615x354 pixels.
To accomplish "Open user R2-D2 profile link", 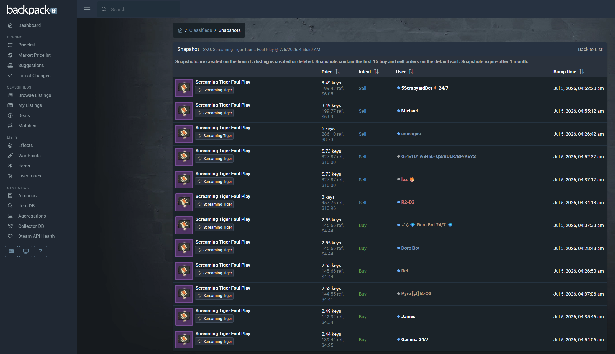I will point(408,202).
